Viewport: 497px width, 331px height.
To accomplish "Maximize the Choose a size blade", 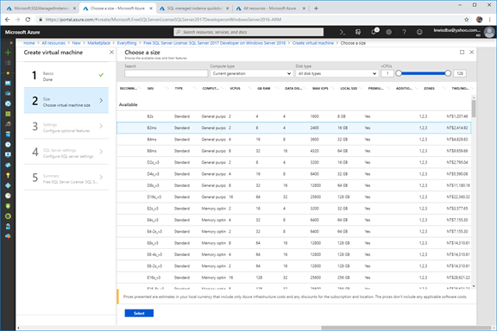I will click(462, 53).
